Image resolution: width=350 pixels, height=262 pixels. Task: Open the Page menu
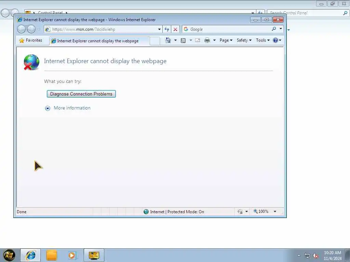226,40
